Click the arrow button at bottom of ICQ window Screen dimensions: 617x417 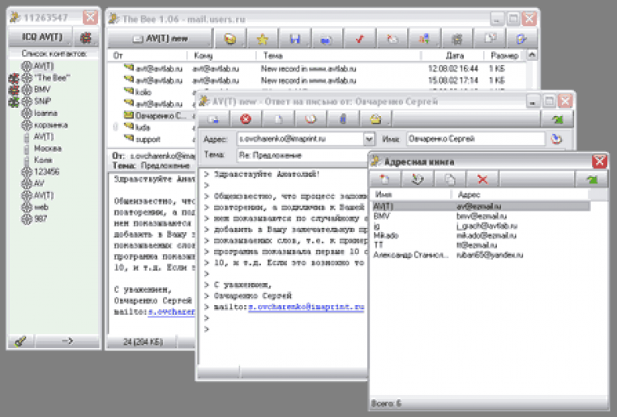pos(67,341)
